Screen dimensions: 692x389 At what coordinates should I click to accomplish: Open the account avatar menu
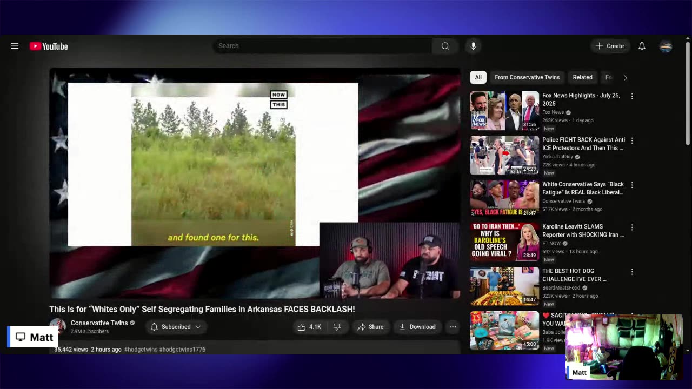click(666, 46)
